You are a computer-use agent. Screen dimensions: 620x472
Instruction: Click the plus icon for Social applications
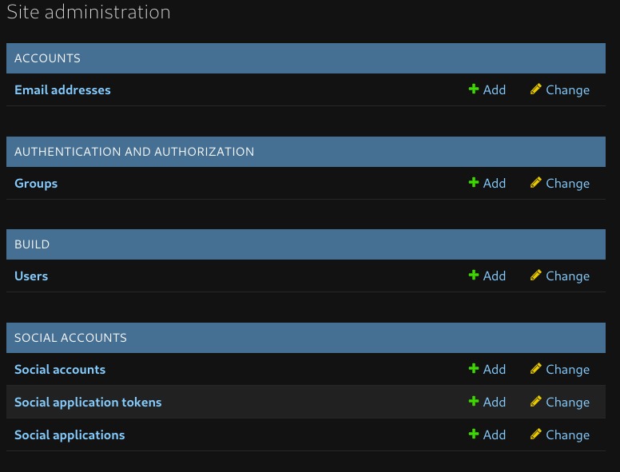click(473, 434)
